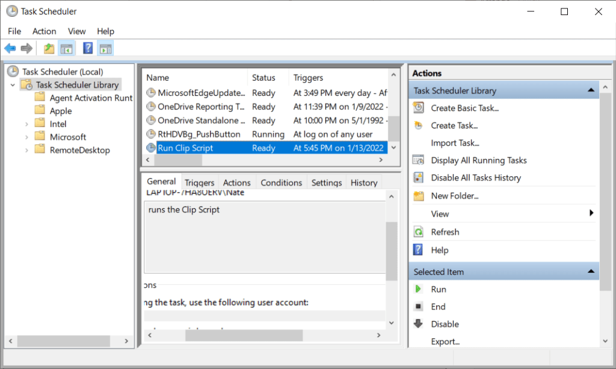
Task: Click the Disable down-arrow icon
Action: pos(418,324)
